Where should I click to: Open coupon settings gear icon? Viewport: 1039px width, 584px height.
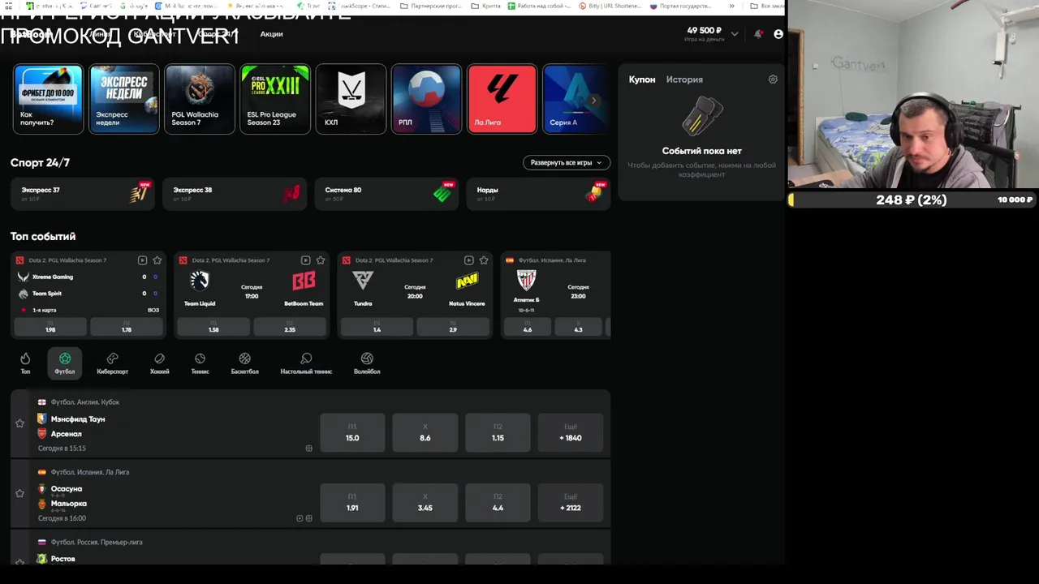773,79
